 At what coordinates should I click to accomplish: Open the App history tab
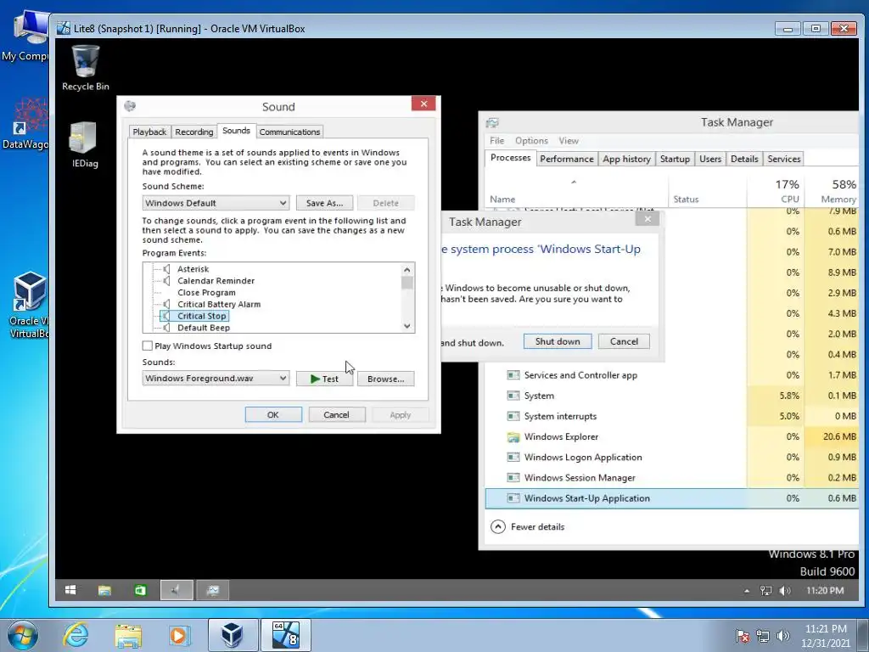(x=626, y=159)
